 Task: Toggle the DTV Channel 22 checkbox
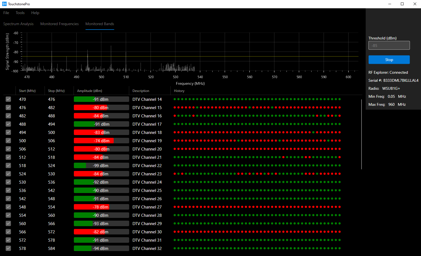8,165
